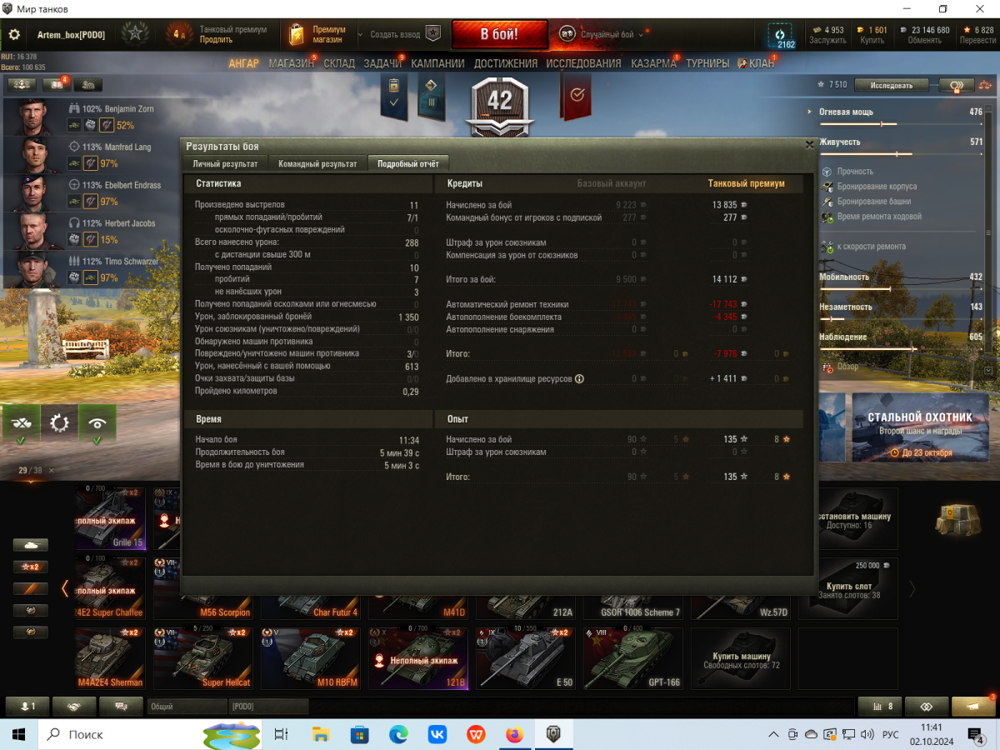1000x750 pixels.
Task: Open the game settings gear menu
Action: point(14,34)
